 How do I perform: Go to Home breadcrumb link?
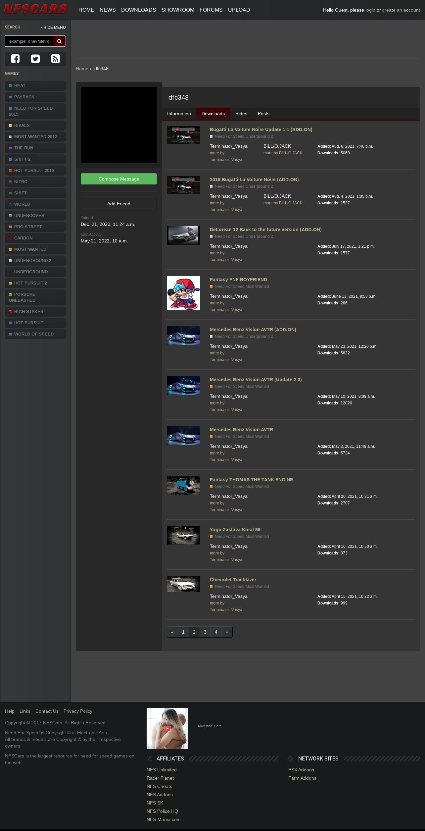pos(82,69)
